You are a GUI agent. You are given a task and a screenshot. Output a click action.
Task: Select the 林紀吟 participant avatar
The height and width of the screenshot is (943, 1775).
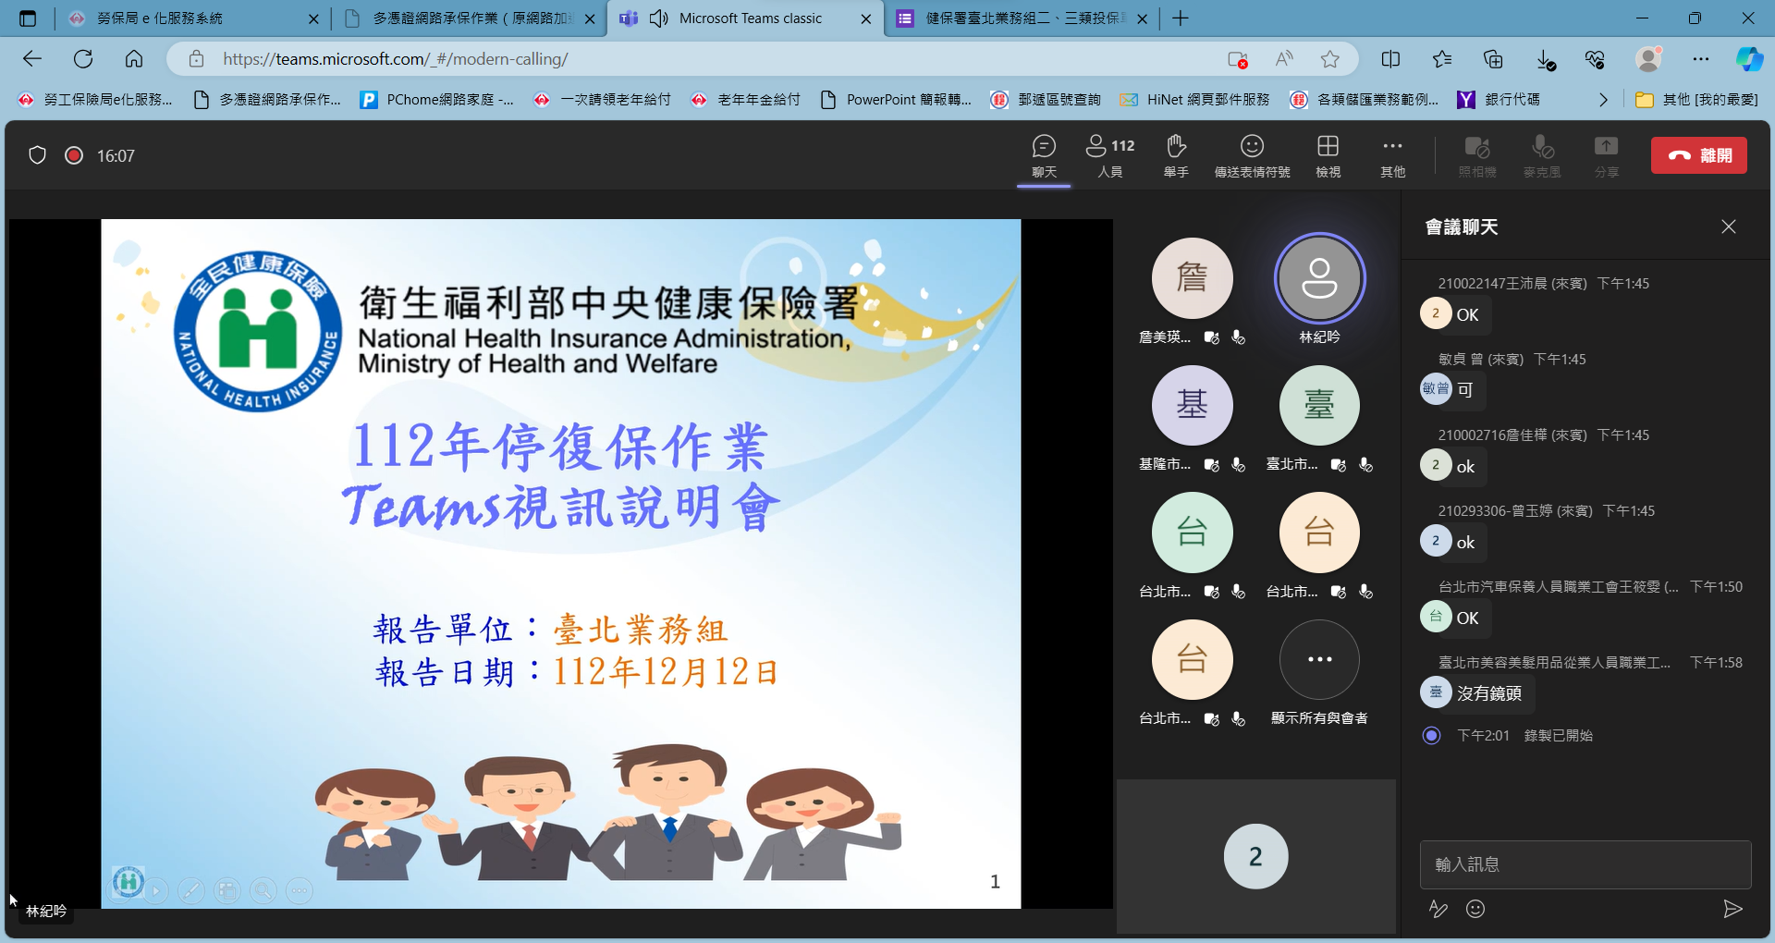coord(1319,278)
